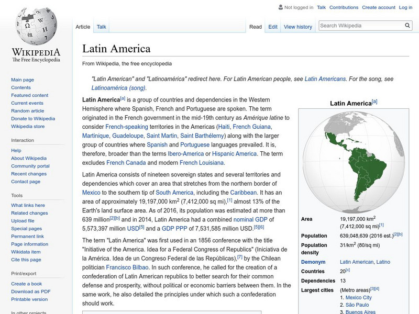Open About Wikipedia
This screenshot has height=314, width=419.
(29, 158)
